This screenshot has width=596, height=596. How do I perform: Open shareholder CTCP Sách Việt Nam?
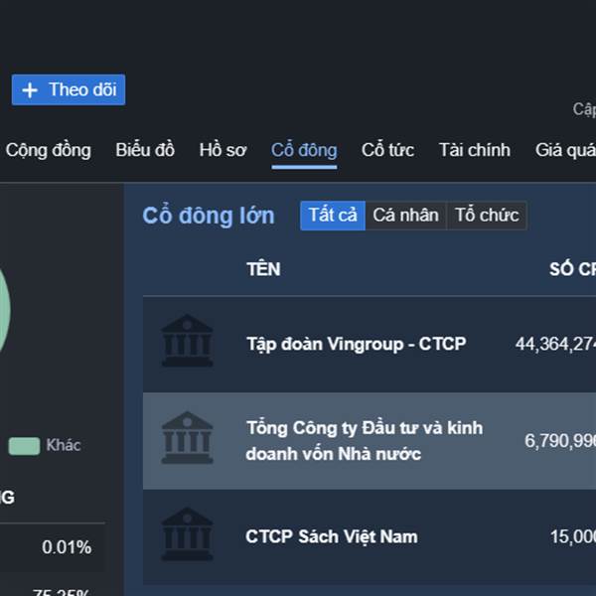(332, 536)
